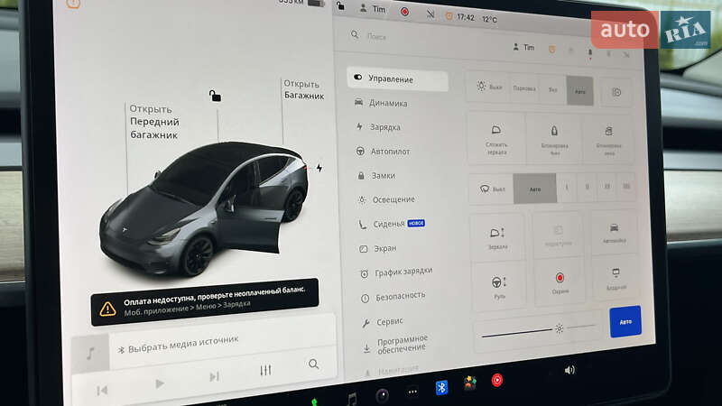This screenshot has width=722, height=406.
Task: Tap the Tim driver profile in status bar
Action: pyautogui.click(x=373, y=9)
